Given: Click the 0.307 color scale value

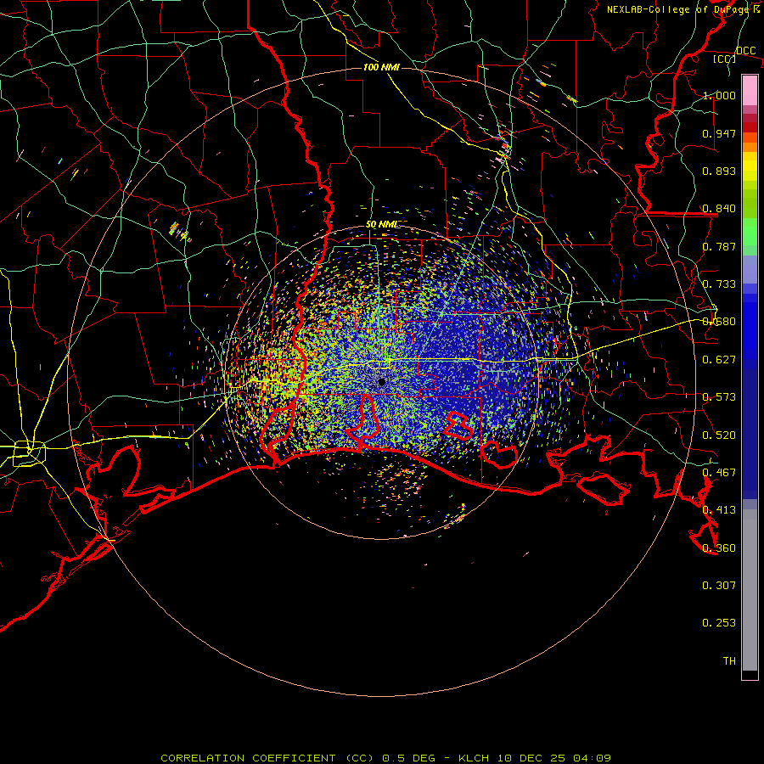Looking at the screenshot, I should click(719, 586).
